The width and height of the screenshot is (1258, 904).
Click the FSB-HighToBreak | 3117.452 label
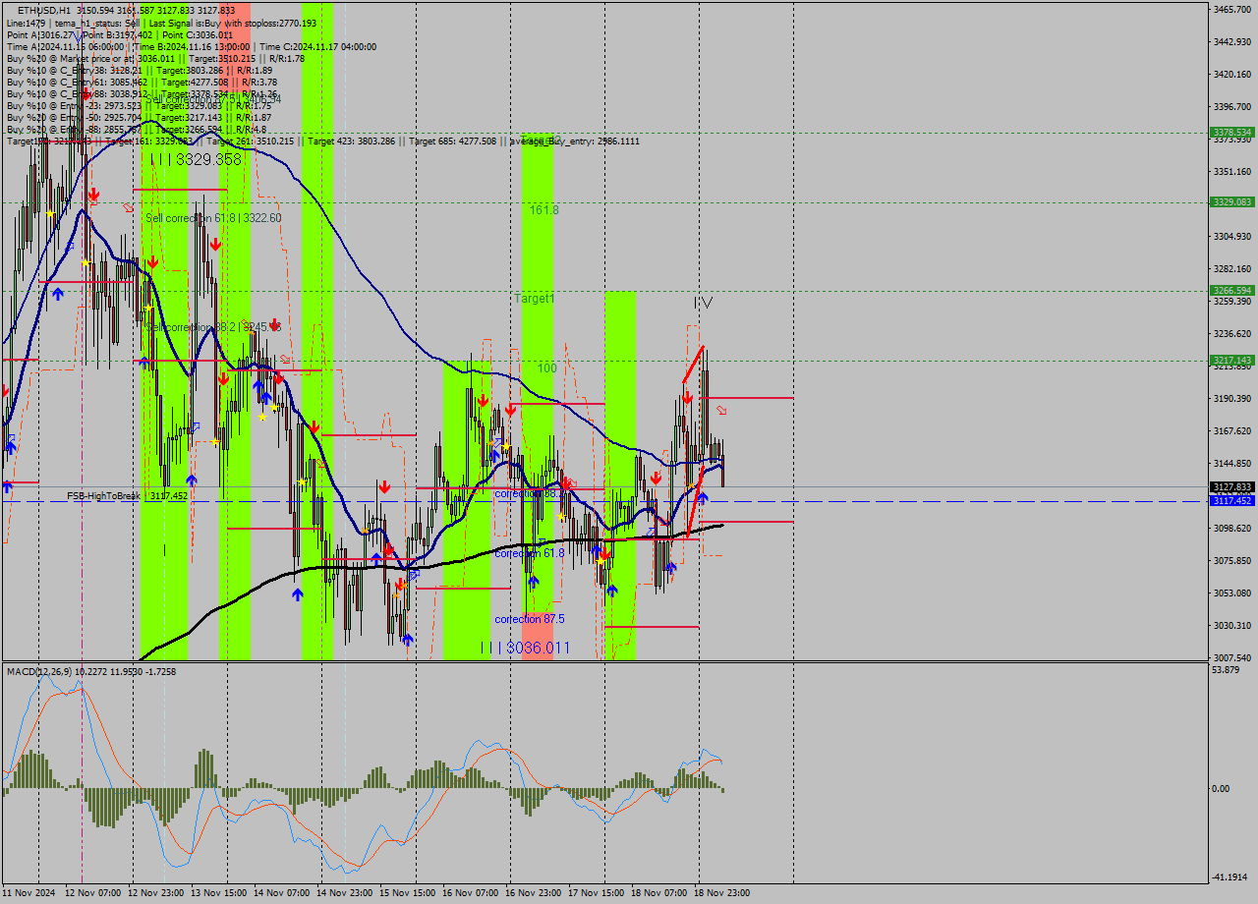point(127,496)
